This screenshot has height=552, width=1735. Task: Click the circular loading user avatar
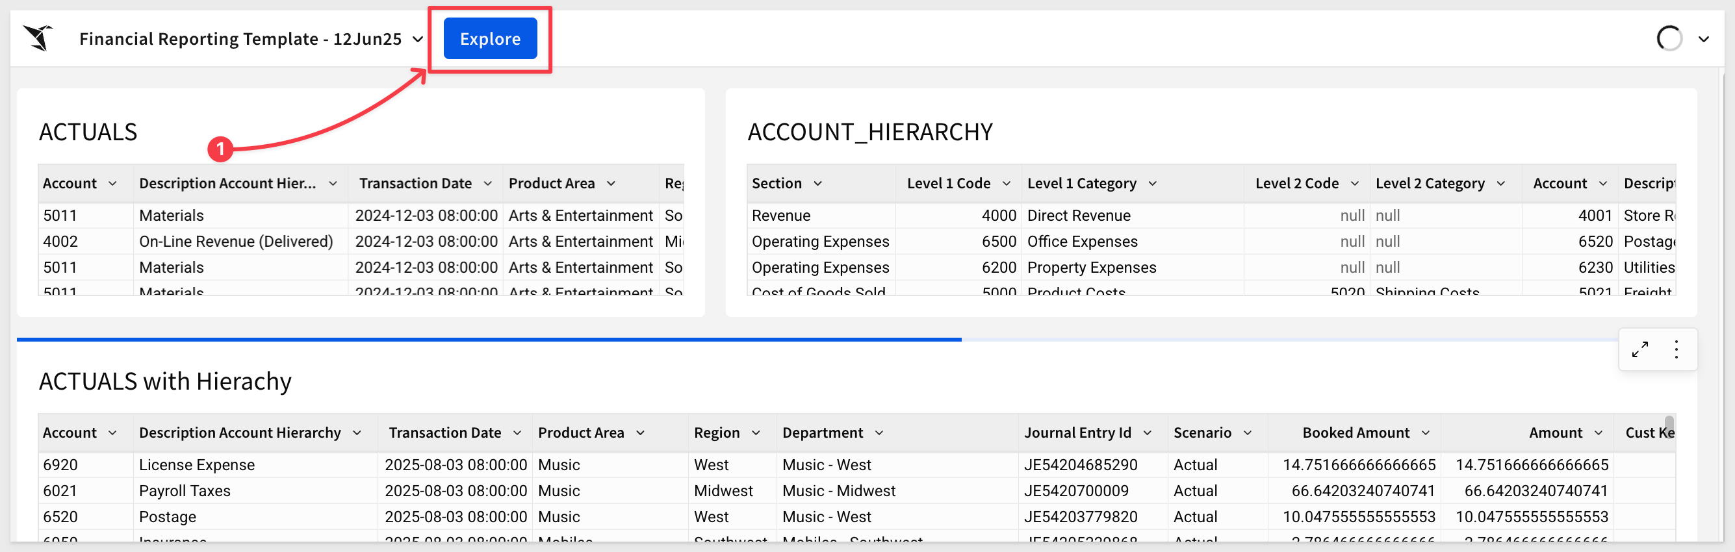click(1669, 38)
